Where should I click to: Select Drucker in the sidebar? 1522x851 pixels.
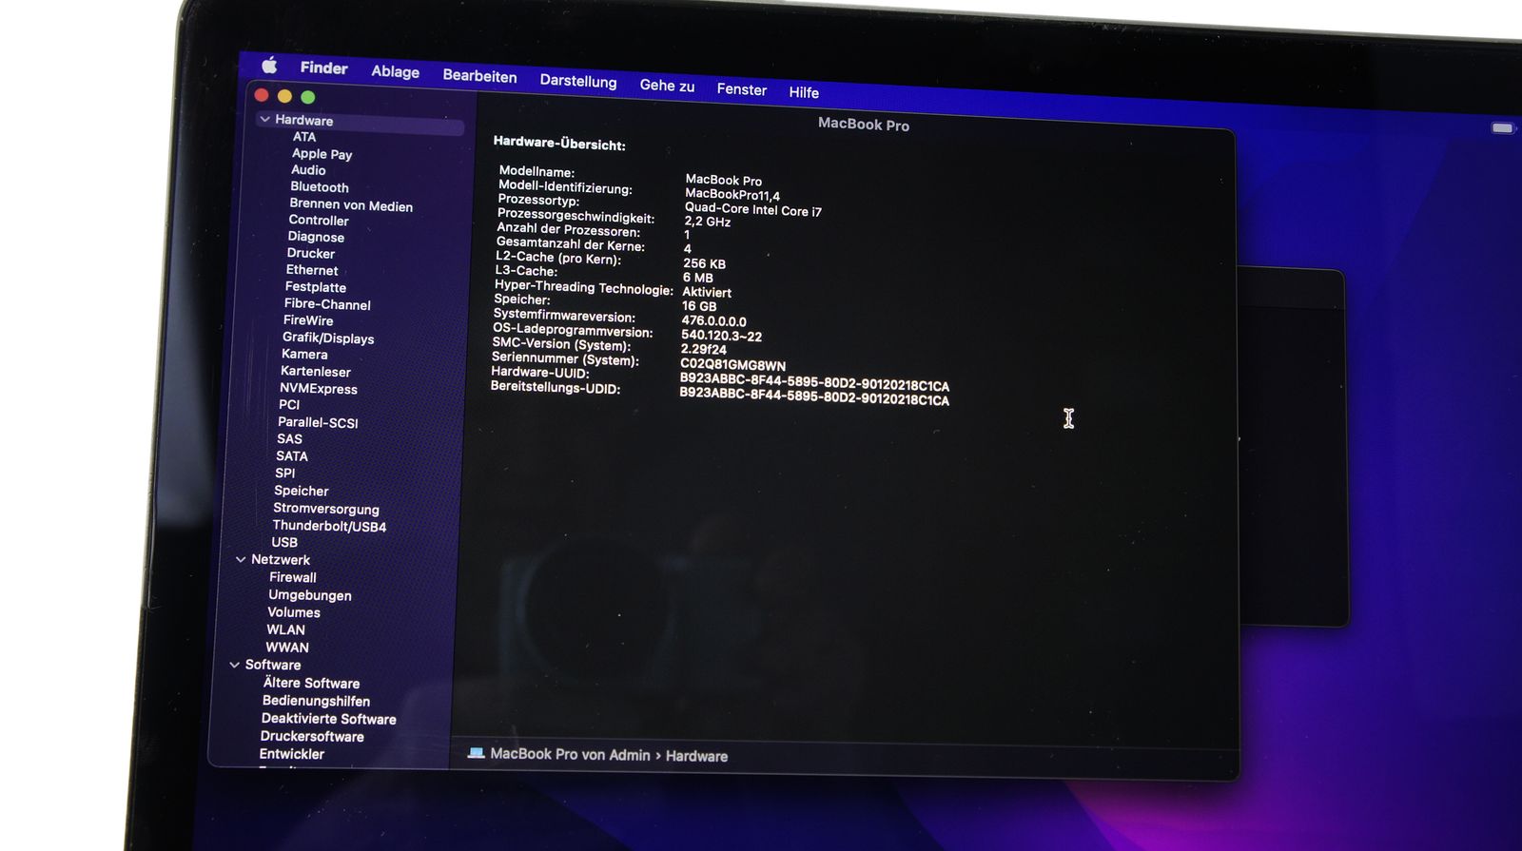310,254
